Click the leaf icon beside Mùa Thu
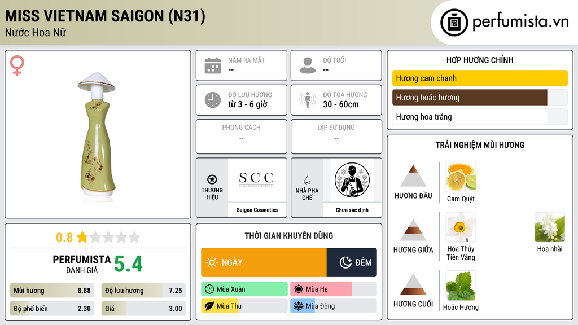Viewport: 578px width, 325px height. point(209,306)
